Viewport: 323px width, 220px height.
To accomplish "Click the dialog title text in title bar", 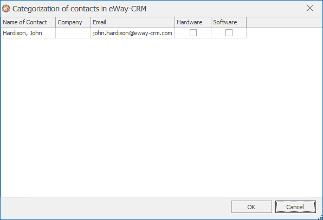I will click(79, 9).
